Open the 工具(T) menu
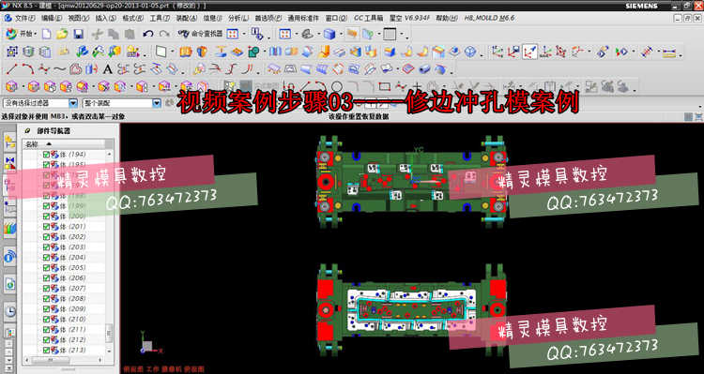The width and height of the screenshot is (704, 374). [160, 19]
